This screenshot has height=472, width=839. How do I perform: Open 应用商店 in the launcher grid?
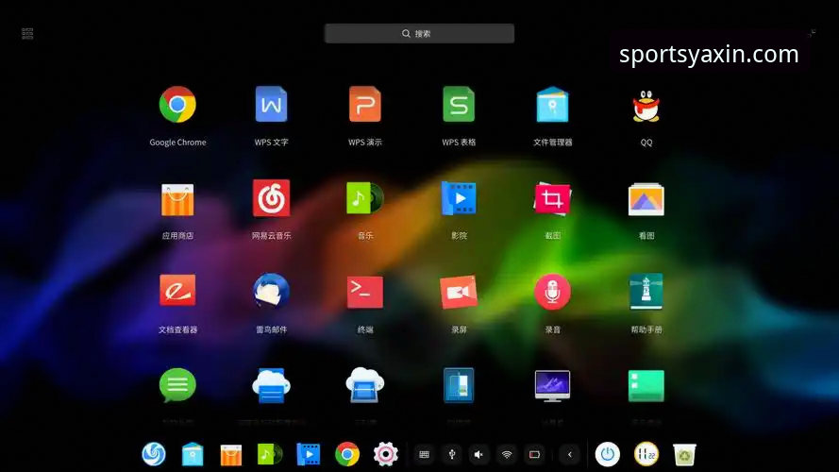click(177, 199)
